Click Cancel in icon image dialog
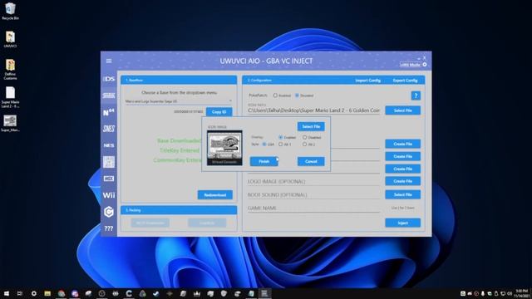Image resolution: width=532 pixels, height=299 pixels. pyautogui.click(x=311, y=161)
